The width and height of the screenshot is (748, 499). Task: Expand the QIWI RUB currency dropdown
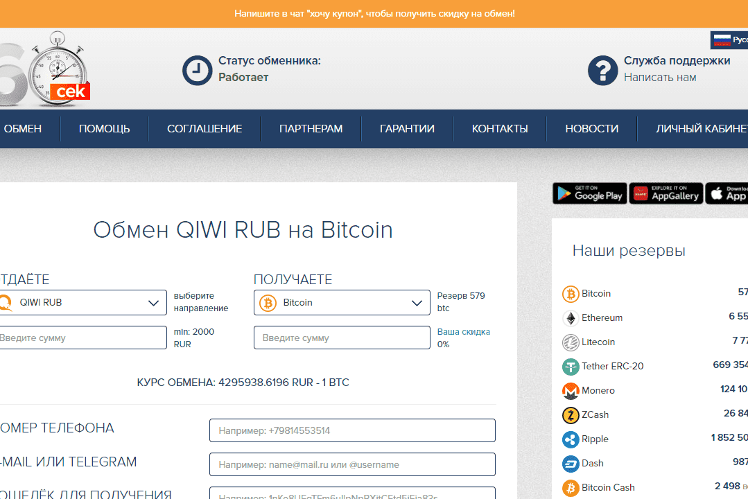click(83, 303)
